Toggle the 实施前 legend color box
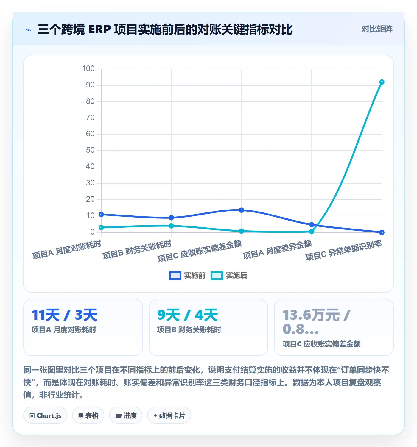Image resolution: width=417 pixels, height=447 pixels. [x=175, y=276]
